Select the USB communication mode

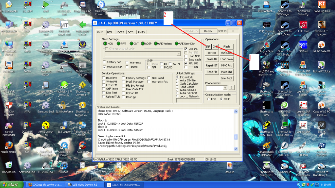pyautogui.click(x=209, y=99)
